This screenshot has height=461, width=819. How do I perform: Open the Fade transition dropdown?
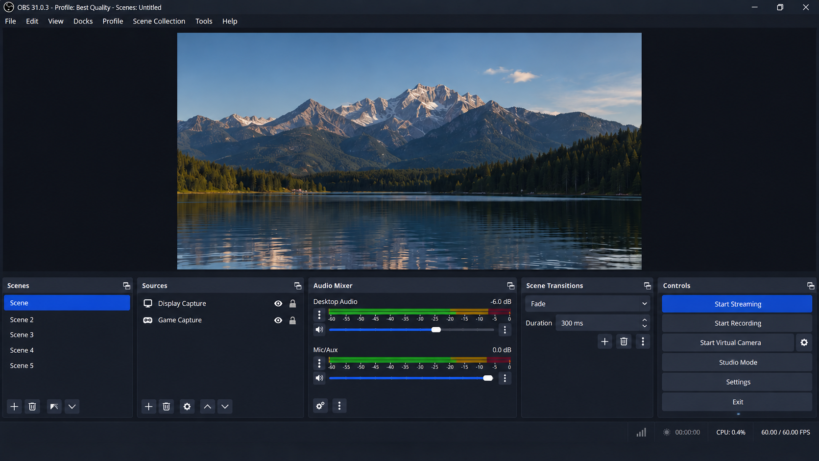(588, 304)
